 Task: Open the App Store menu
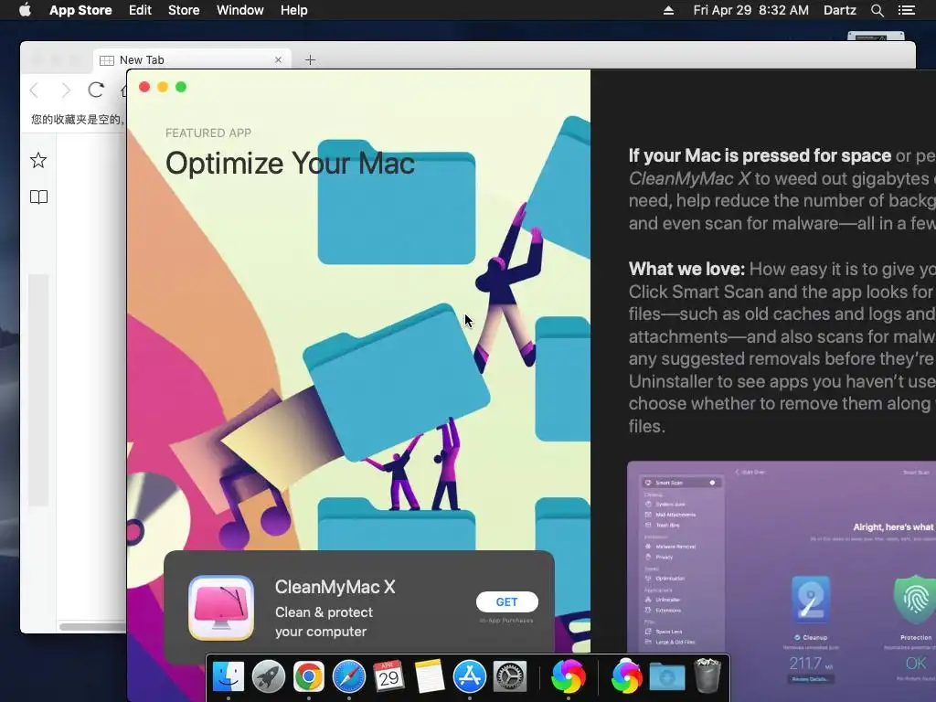click(80, 10)
